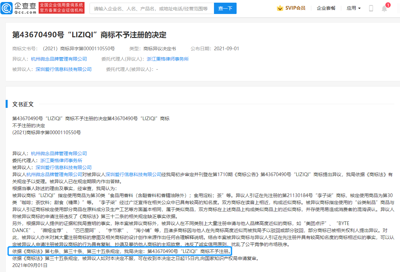400x272 pixels.
Task: Open the SVIP会员 menu item
Action: [x=295, y=8]
